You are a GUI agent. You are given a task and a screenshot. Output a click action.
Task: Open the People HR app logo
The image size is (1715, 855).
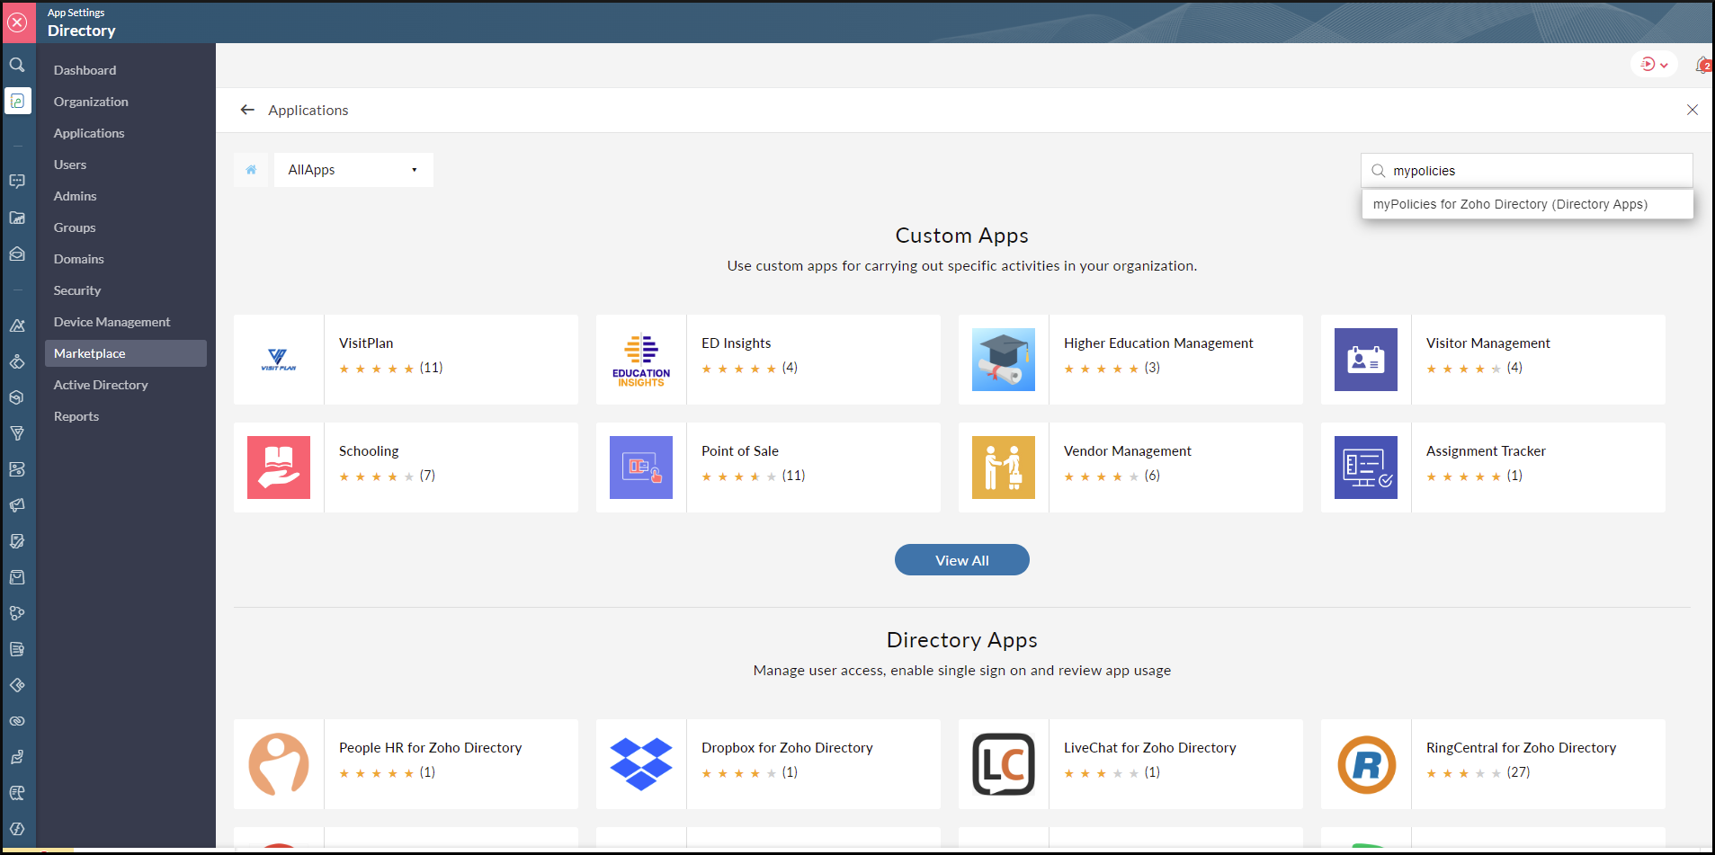pyautogui.click(x=279, y=764)
